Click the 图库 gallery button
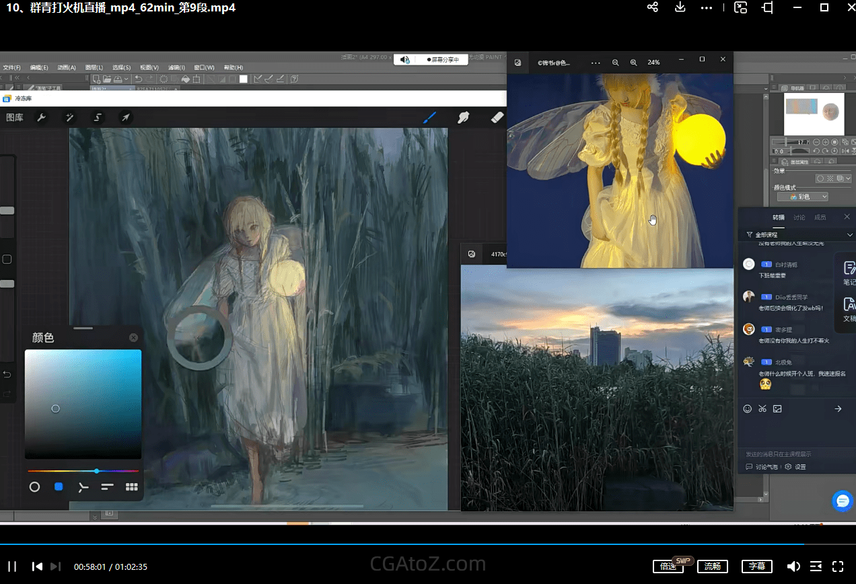This screenshot has width=856, height=584. 15,118
